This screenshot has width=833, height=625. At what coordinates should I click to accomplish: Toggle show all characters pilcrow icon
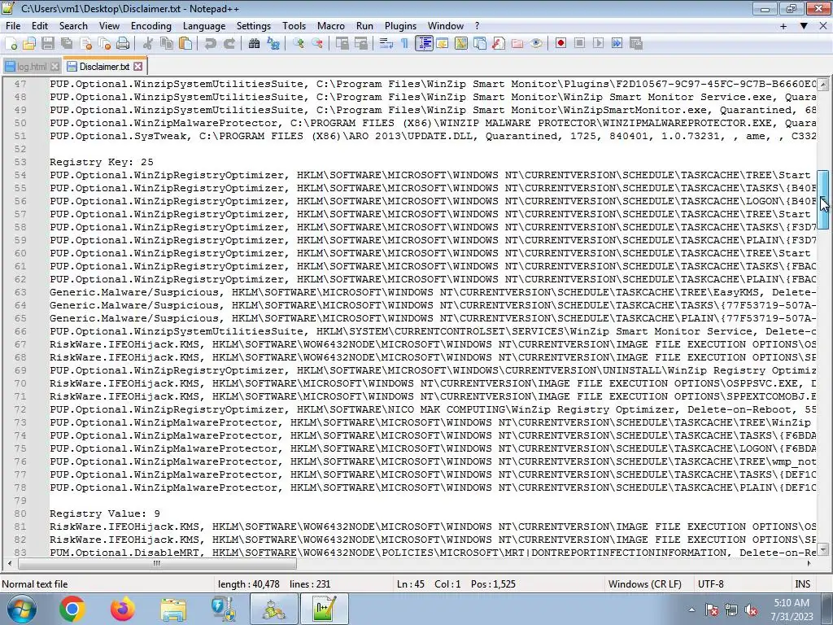click(404, 44)
